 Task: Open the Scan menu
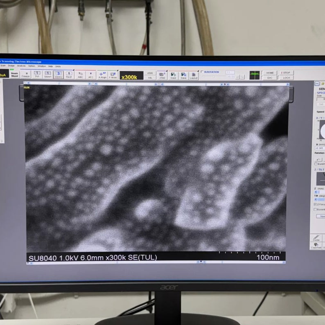[3, 65]
